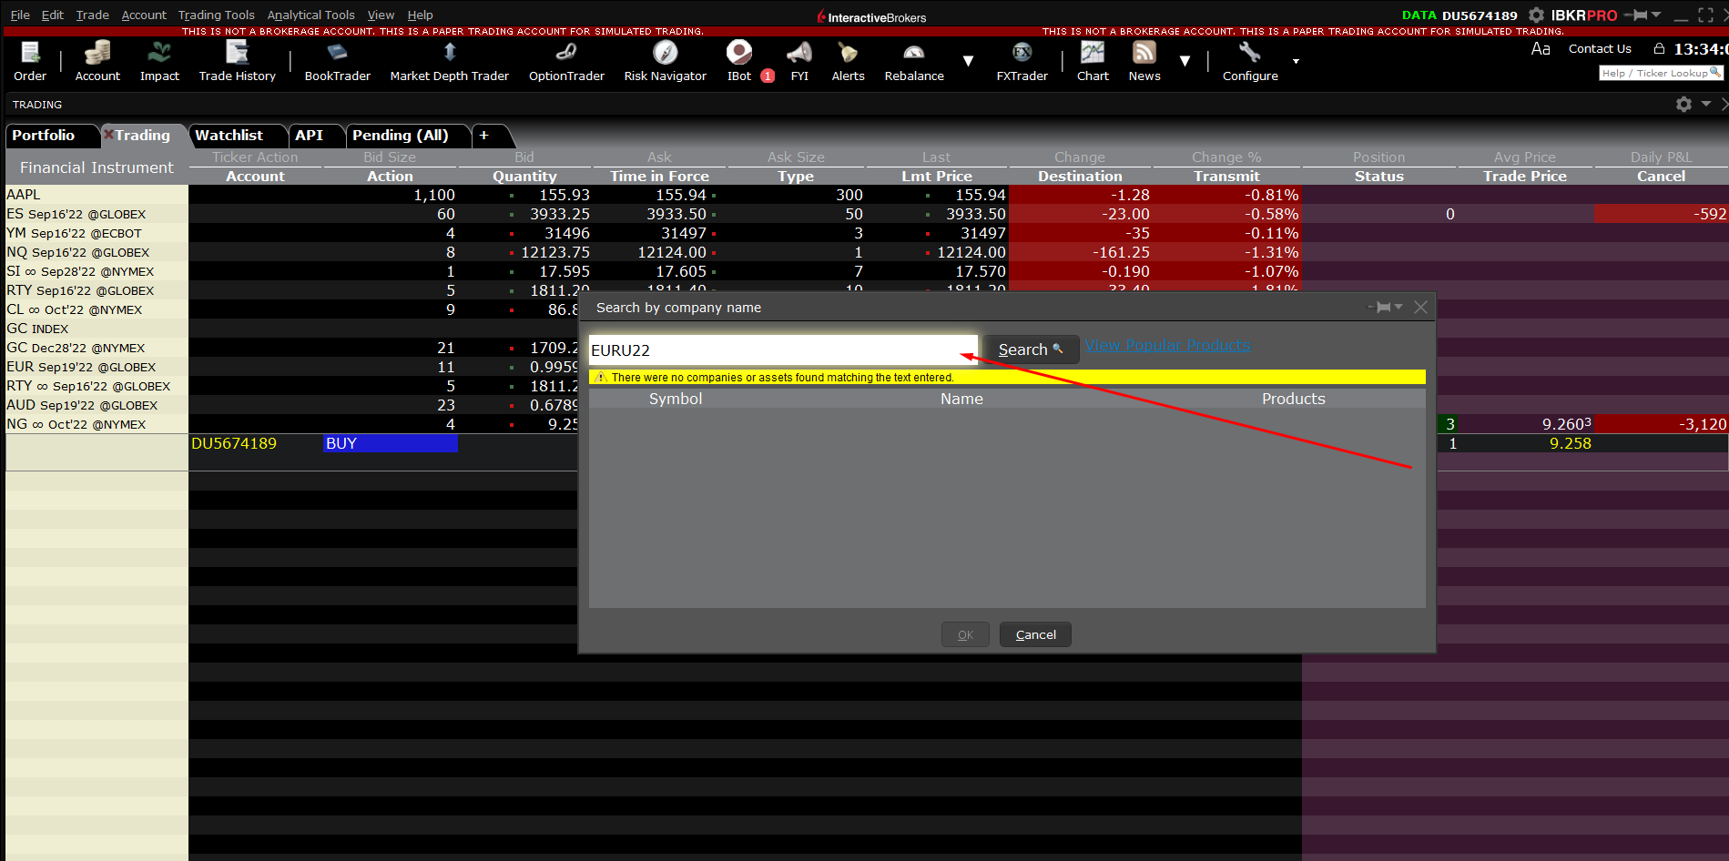Open BookTrader from the toolbar
1729x861 pixels.
click(x=337, y=61)
